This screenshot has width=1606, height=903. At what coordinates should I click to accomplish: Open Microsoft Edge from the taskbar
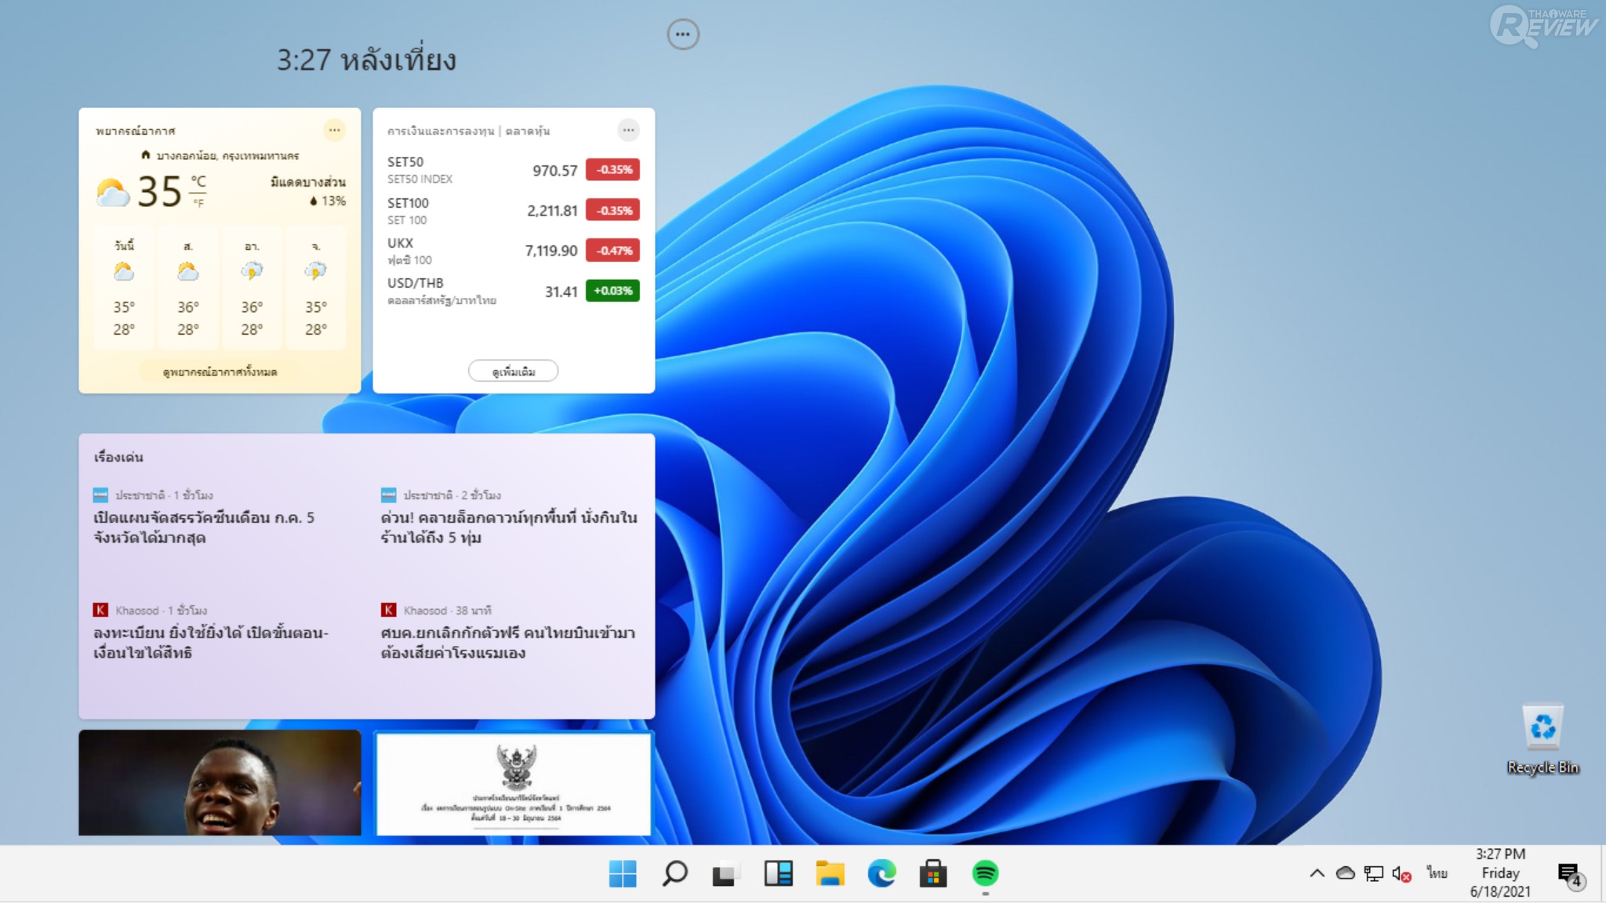pyautogui.click(x=881, y=873)
